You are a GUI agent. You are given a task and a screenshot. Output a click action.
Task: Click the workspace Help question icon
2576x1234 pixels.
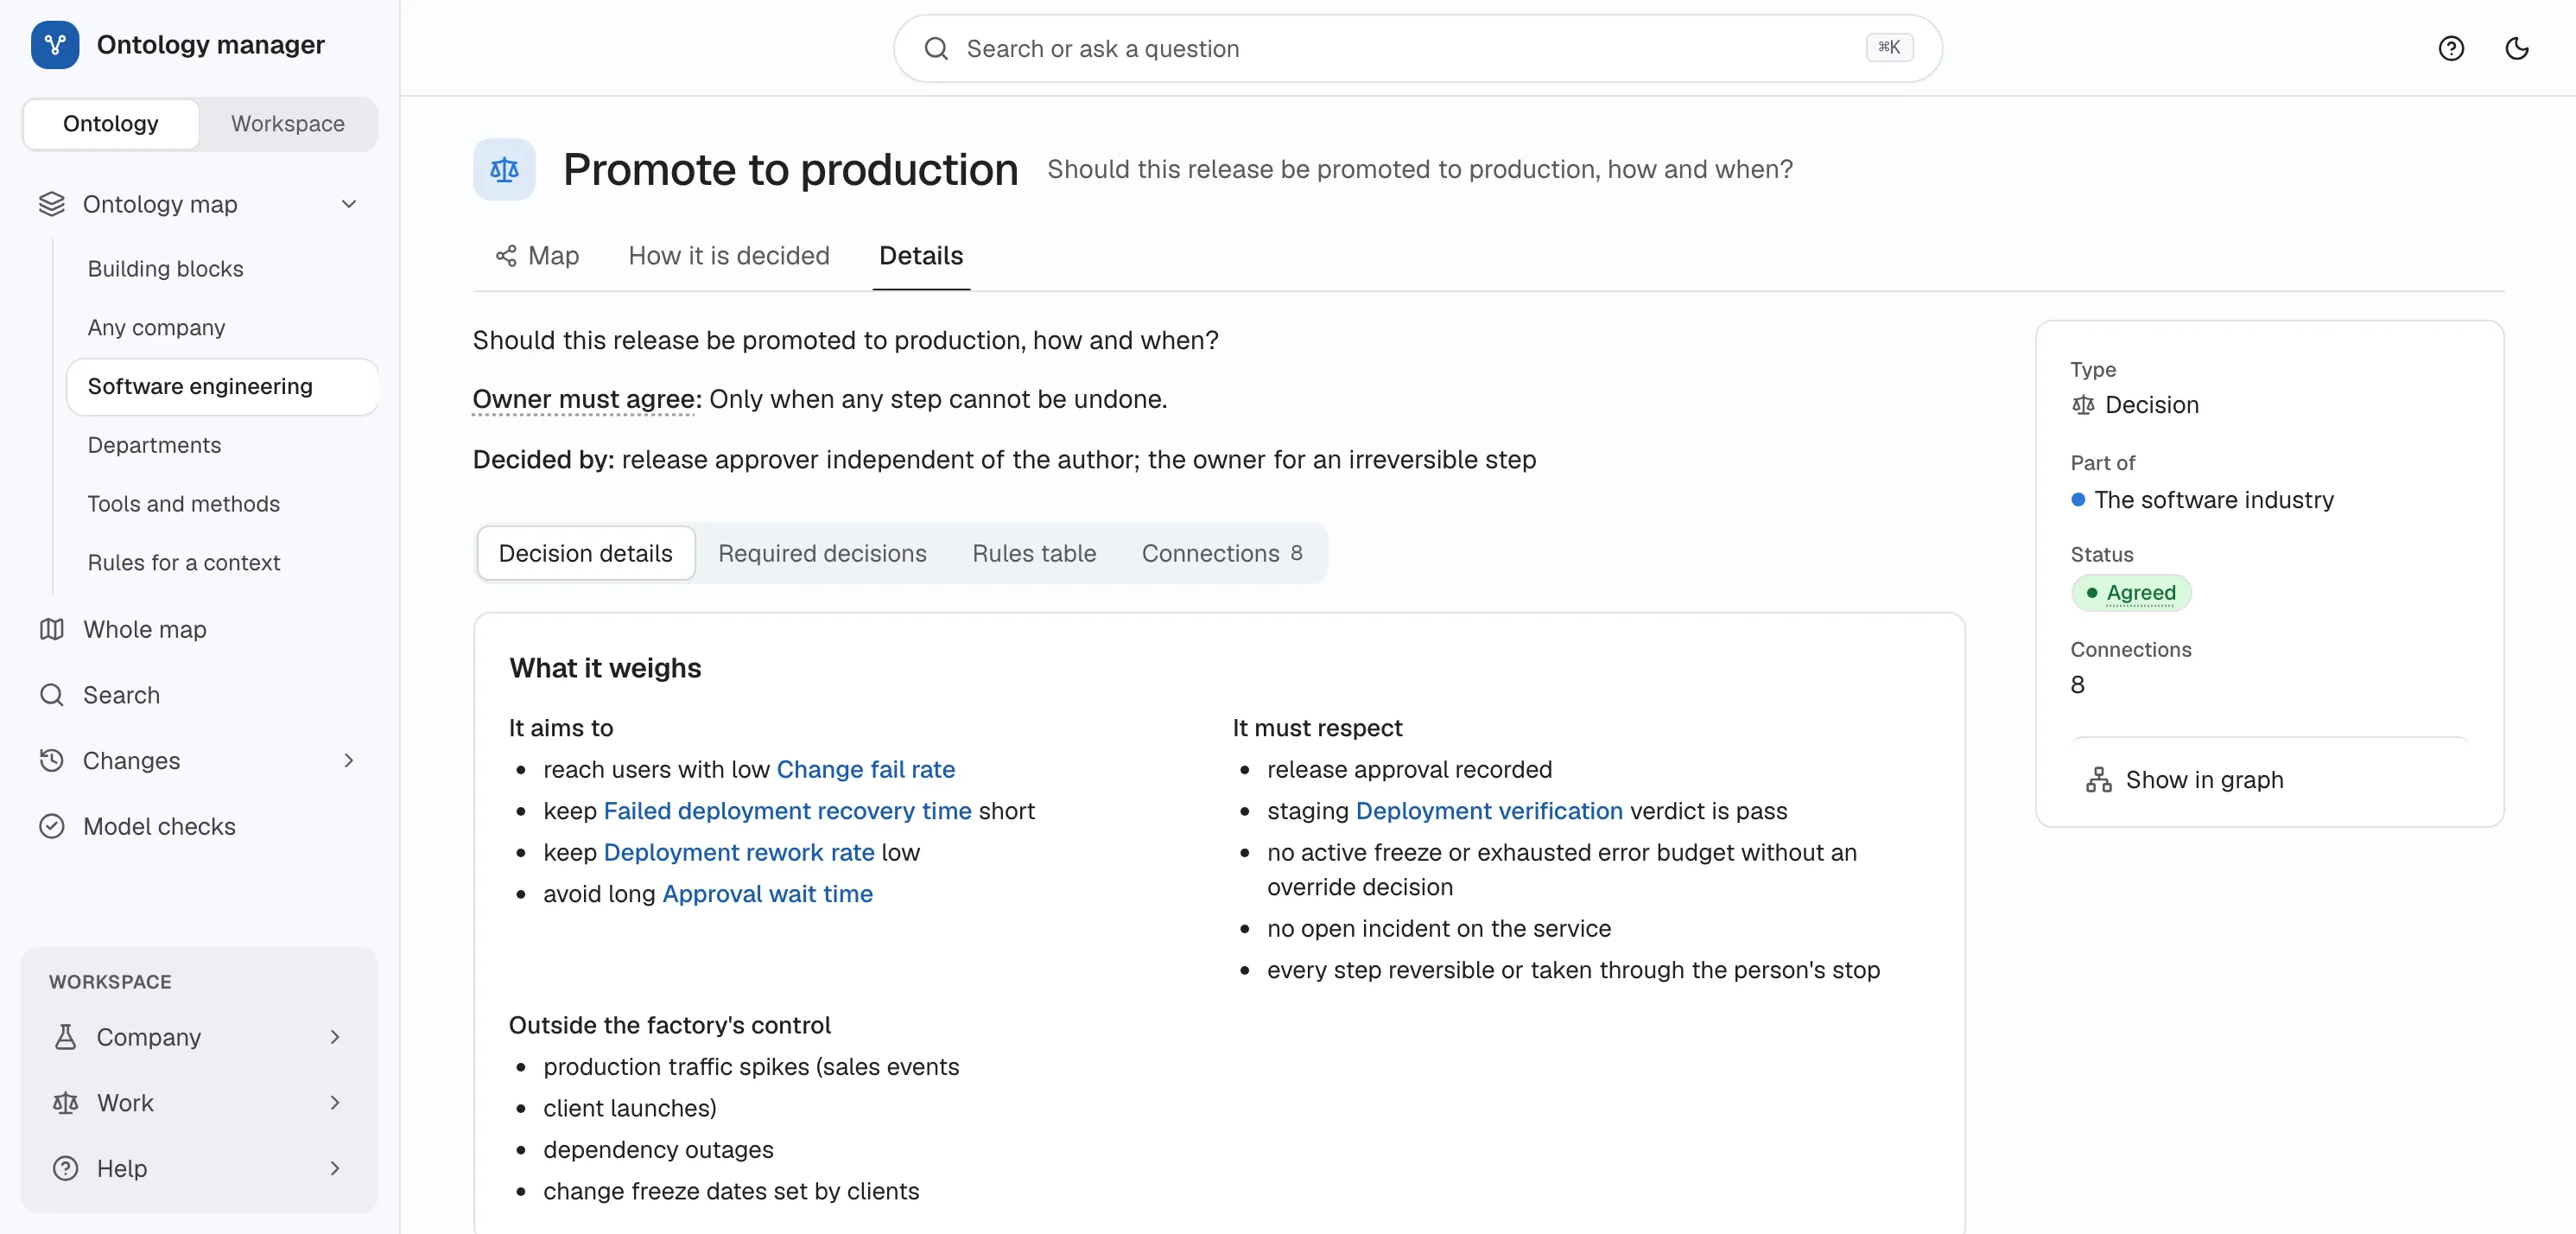(x=66, y=1168)
